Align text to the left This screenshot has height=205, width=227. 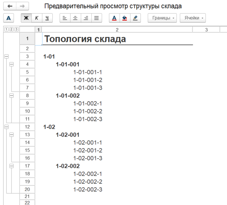[x=65, y=18]
